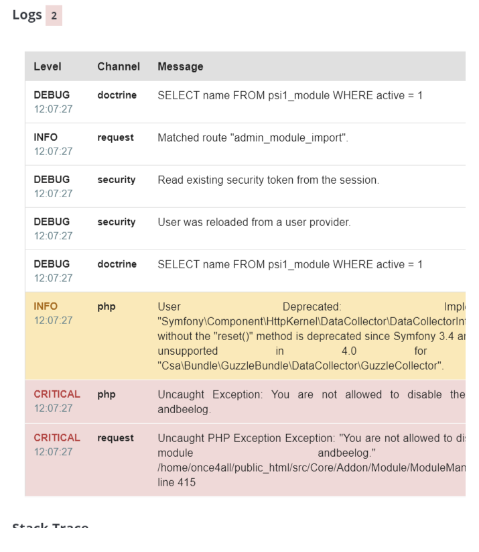
Task: Click the ModuleManager file path line
Action: coord(312,467)
